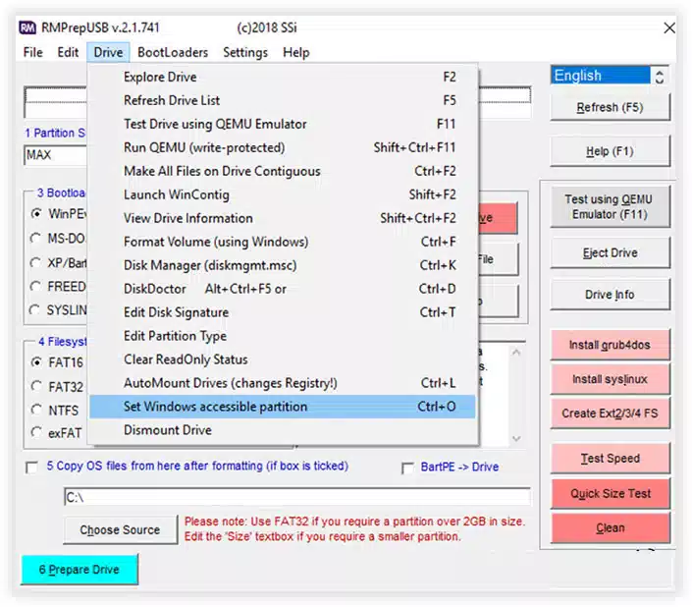Click the Test Speed button

610,459
